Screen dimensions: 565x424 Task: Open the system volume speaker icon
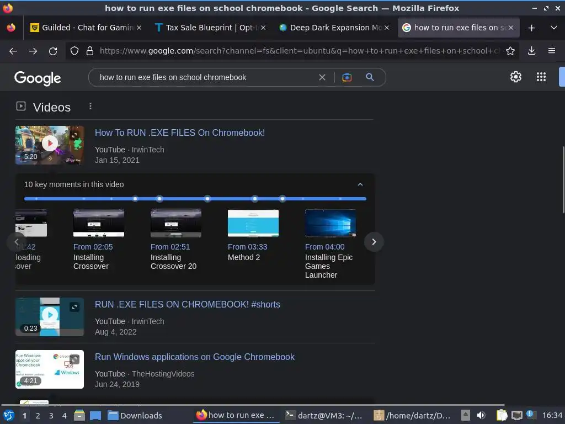[481, 416]
